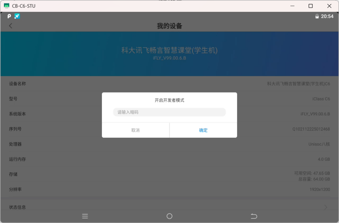Open the P status bar icon
The image size is (339, 223).
pyautogui.click(x=9, y=16)
